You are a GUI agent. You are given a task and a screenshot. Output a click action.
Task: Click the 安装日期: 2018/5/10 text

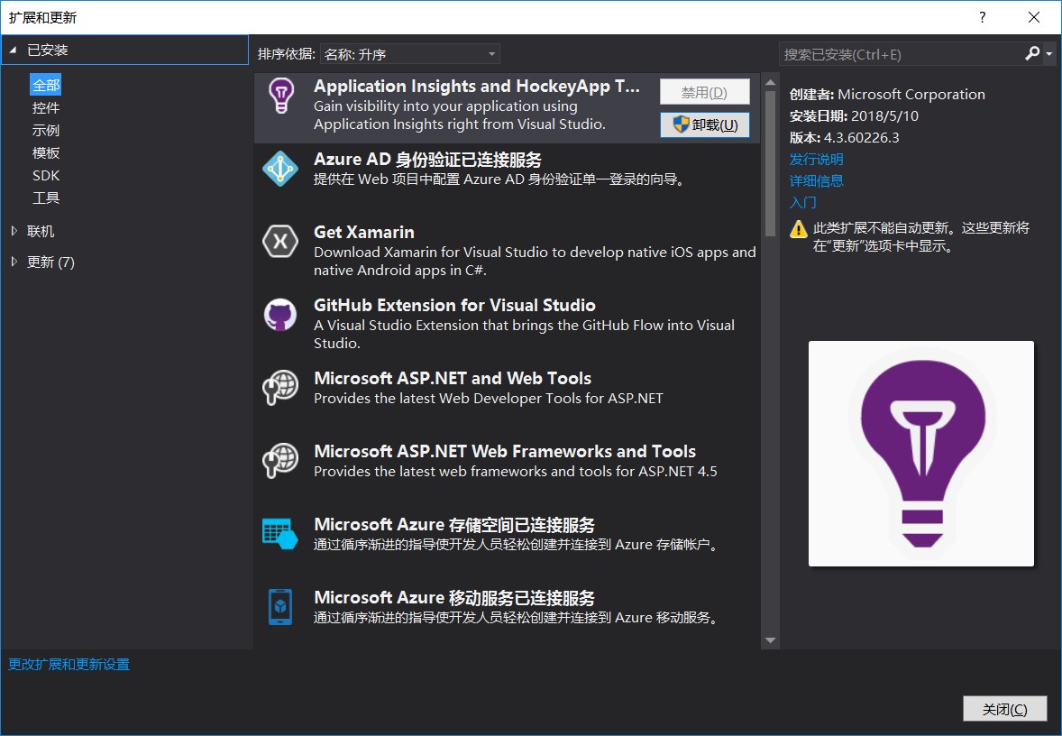(854, 115)
